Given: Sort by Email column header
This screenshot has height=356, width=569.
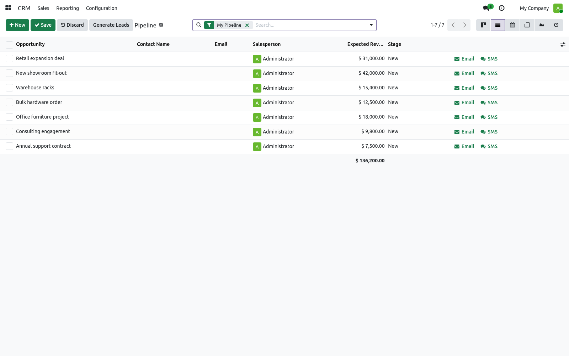Looking at the screenshot, I should coord(221,44).
